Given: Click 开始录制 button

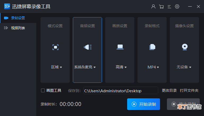Looking at the screenshot, I should [144, 104].
